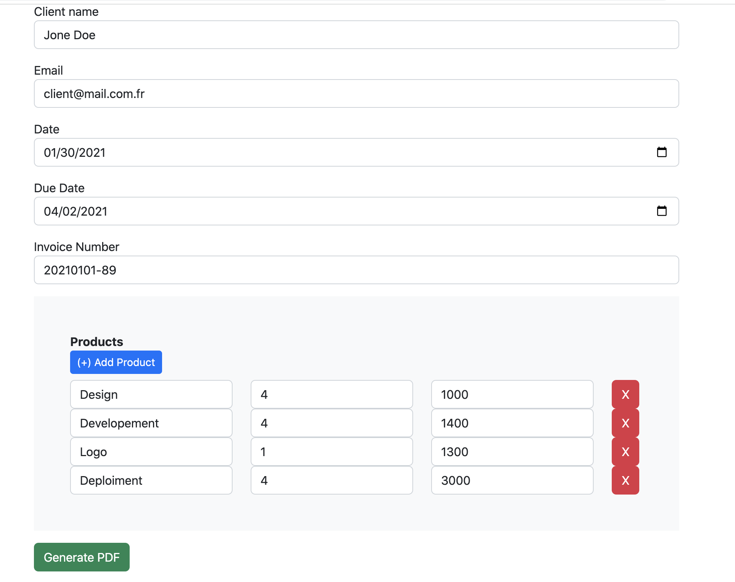735x582 pixels.
Task: Click the Invoice Number label
Action: click(77, 247)
